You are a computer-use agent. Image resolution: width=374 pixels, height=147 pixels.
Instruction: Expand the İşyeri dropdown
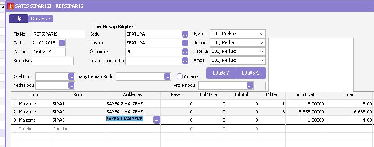click(261, 34)
